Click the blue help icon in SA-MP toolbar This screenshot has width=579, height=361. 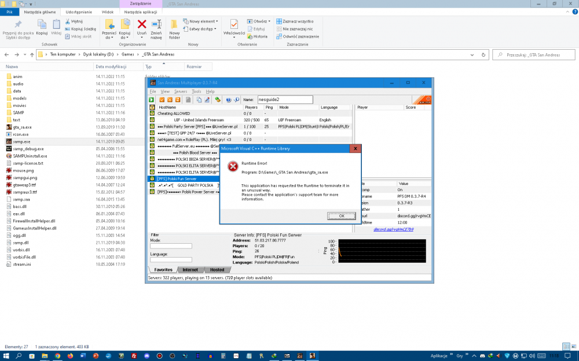point(229,100)
